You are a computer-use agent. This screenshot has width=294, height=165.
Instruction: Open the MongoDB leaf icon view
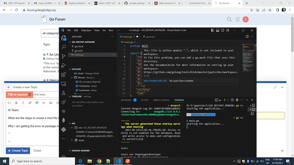(63, 120)
